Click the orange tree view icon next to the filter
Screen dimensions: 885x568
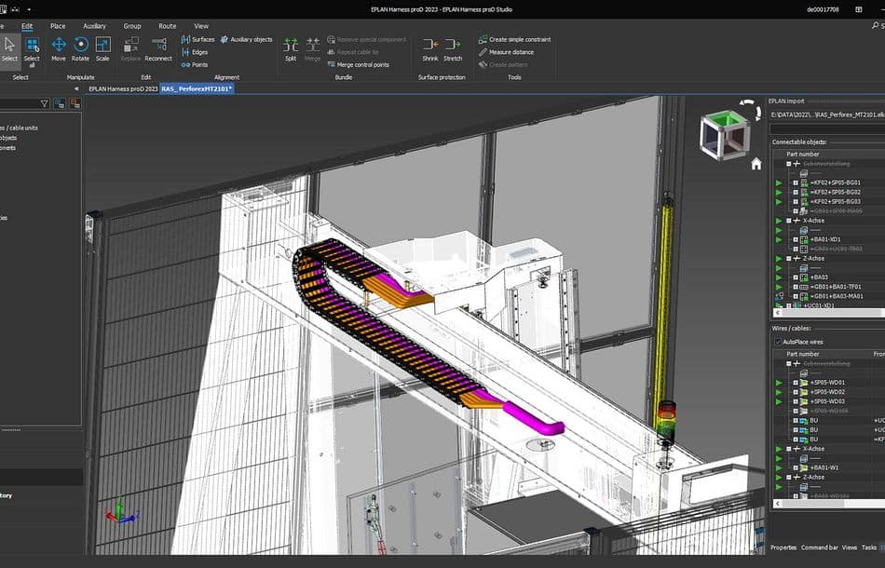[75, 103]
